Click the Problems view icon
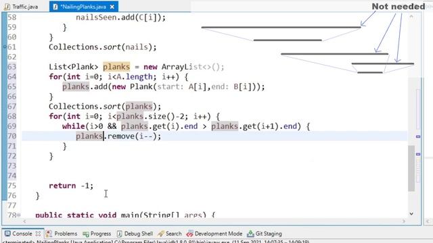Screen dimensions: 433x243 click(49, 234)
